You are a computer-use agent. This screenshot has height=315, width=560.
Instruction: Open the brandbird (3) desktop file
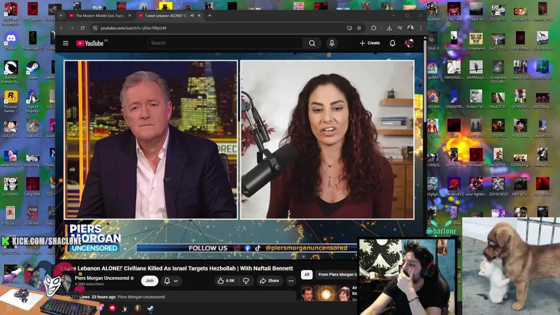point(454,187)
